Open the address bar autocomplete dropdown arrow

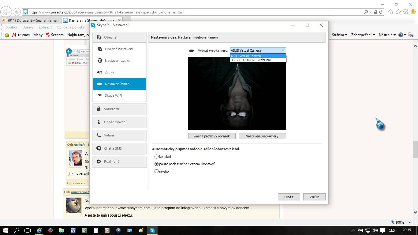(x=371, y=12)
